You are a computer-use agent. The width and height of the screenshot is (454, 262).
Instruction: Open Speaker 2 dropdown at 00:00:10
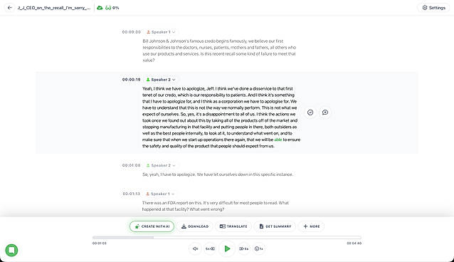point(161,80)
